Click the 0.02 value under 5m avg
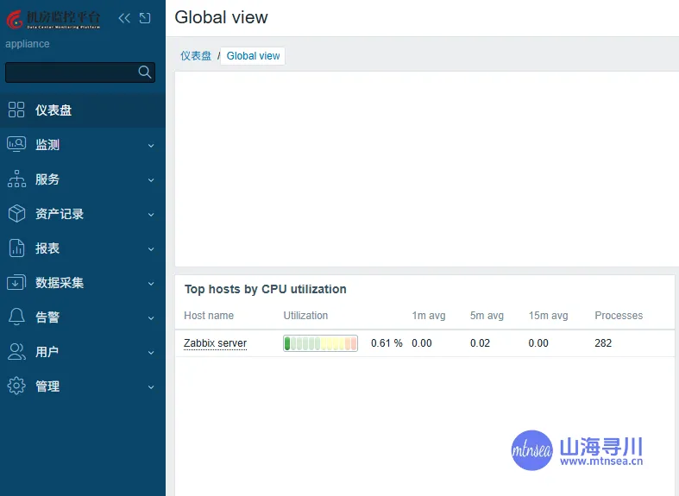Image resolution: width=679 pixels, height=496 pixels. (x=481, y=343)
